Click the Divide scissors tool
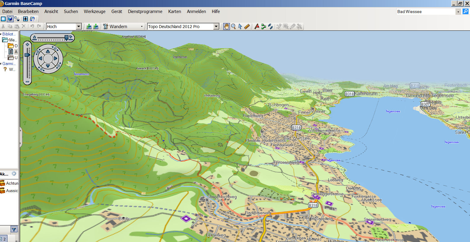Image resolution: width=470 pixels, height=242 pixels. tap(299, 26)
